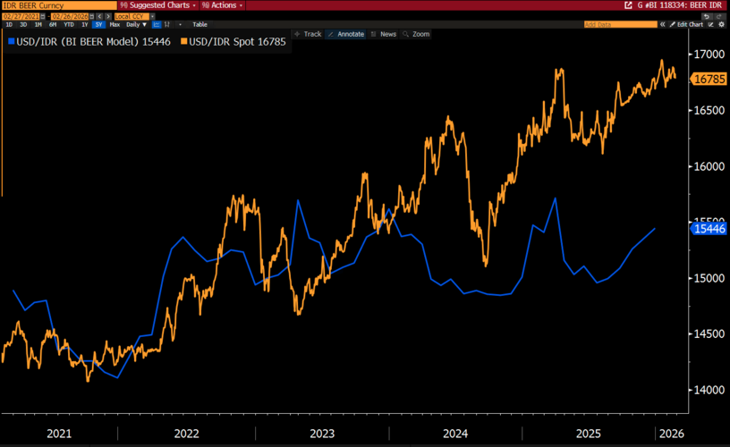Click the line chart type icon
This screenshot has height=447, width=730.
point(156,24)
